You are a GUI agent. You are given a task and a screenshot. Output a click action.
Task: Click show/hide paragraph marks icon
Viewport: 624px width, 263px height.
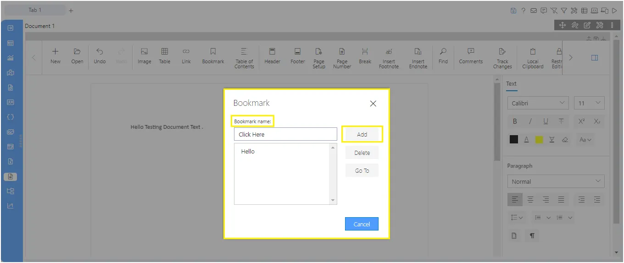532,236
